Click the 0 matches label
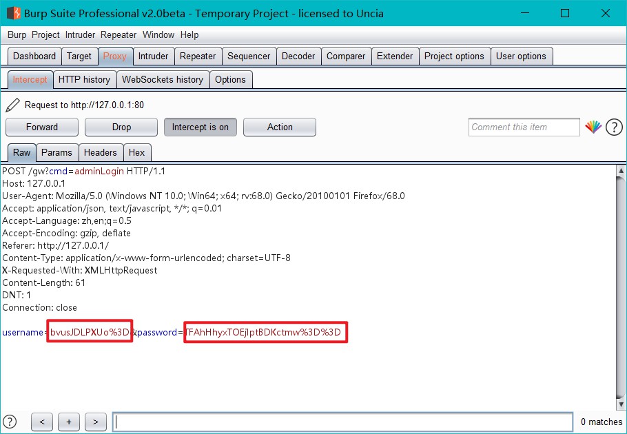The image size is (627, 434). [601, 422]
